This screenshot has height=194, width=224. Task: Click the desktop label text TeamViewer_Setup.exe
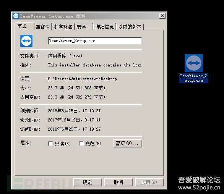pos(194,78)
